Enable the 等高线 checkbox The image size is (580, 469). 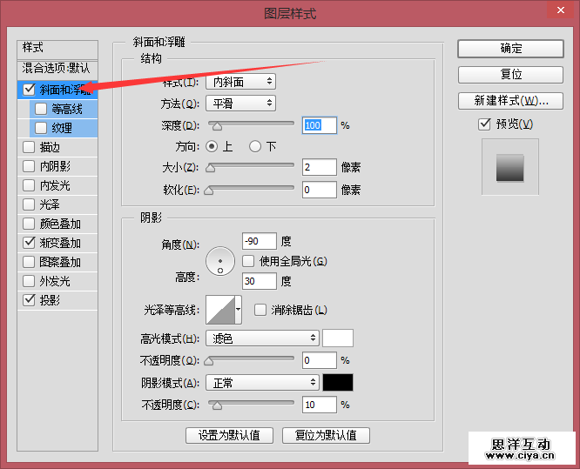pos(41,109)
